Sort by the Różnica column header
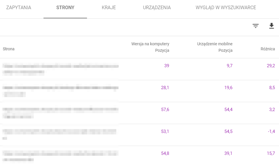The height and width of the screenshot is (167, 279). coord(268,49)
